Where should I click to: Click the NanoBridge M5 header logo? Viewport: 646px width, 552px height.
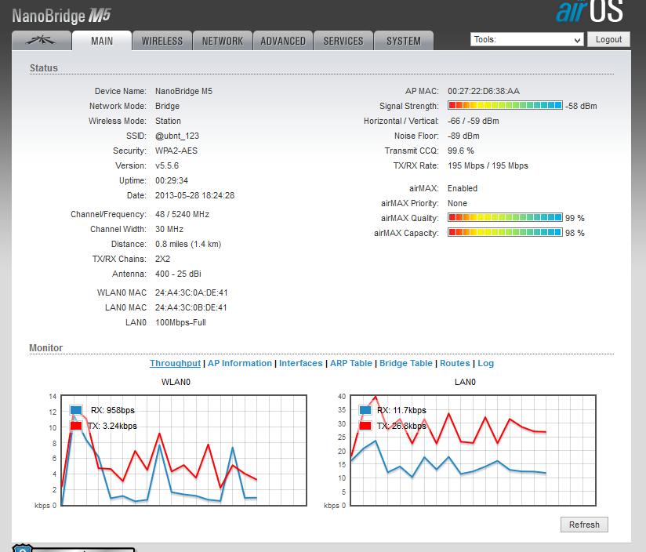pos(61,16)
